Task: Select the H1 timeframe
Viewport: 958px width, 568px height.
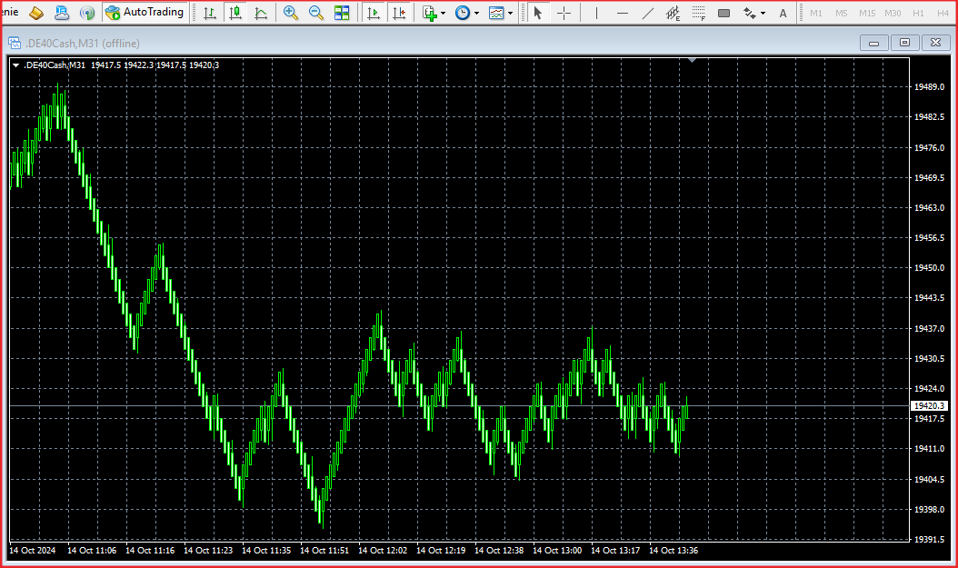Action: [x=918, y=13]
